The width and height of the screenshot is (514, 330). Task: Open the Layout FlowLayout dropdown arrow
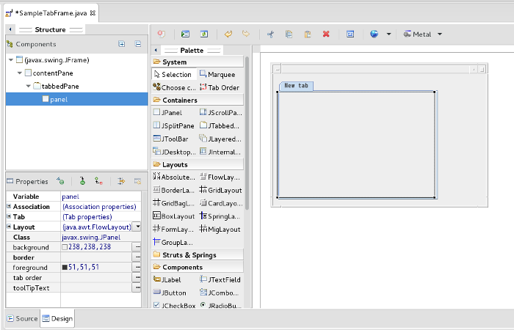[138, 227]
